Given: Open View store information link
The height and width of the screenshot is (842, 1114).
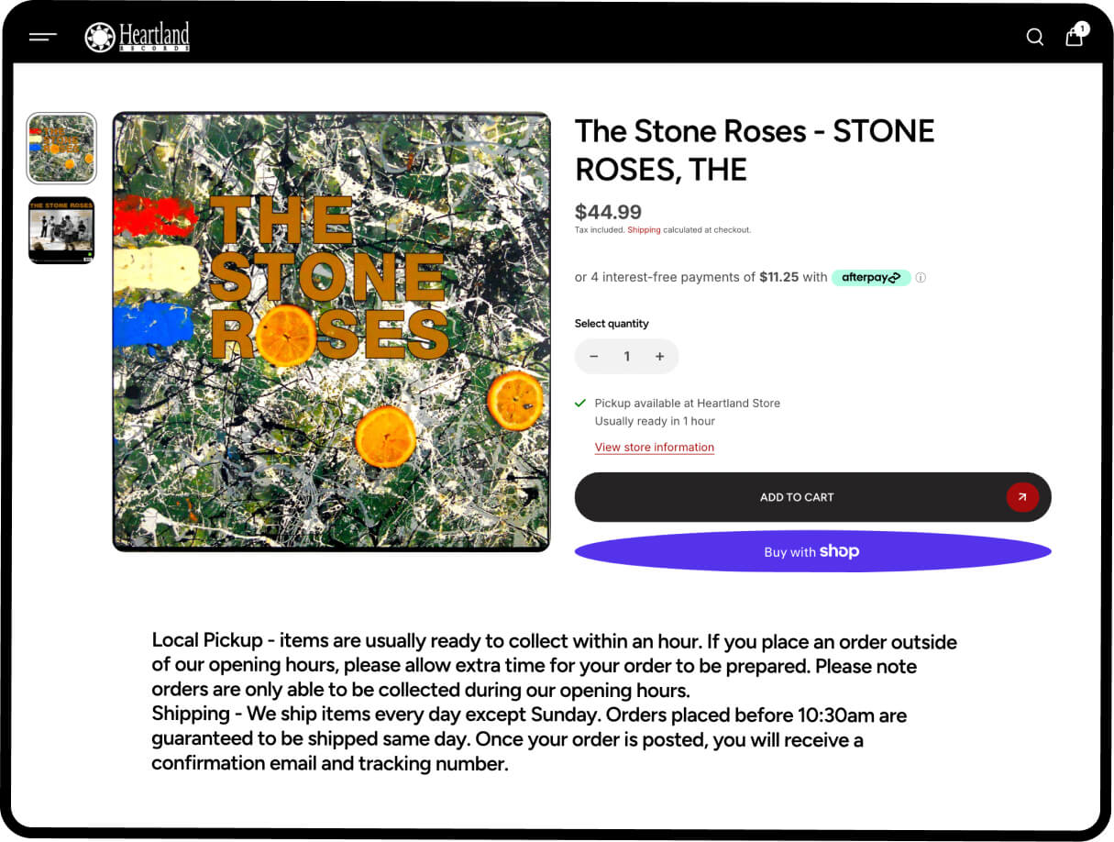Looking at the screenshot, I should (x=655, y=448).
